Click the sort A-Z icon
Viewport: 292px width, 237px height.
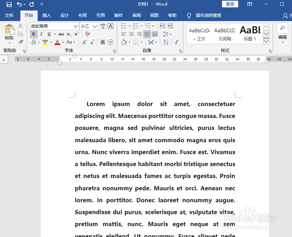pos(166,42)
